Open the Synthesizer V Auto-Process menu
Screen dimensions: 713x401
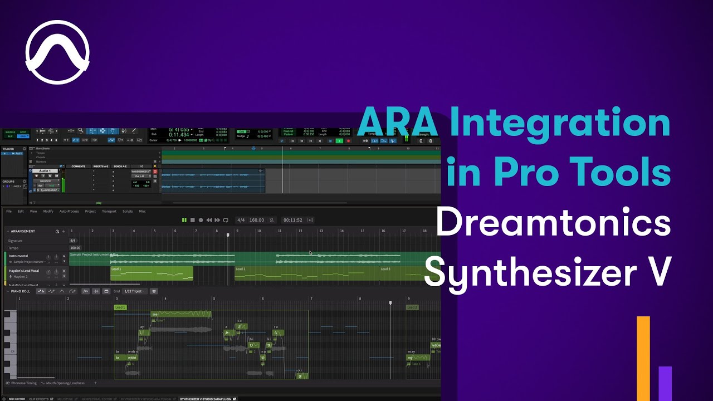(69, 212)
